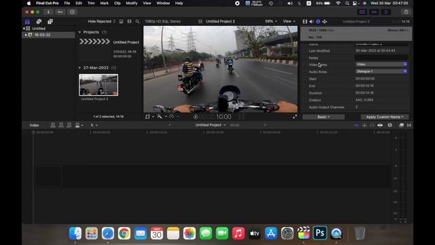The width and height of the screenshot is (435, 245).
Task: Open the Transitions browser icon
Action: [409, 125]
